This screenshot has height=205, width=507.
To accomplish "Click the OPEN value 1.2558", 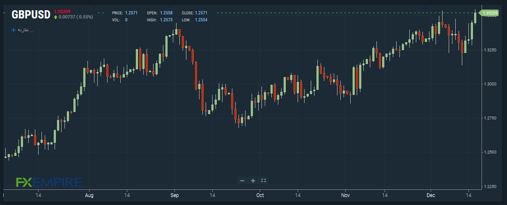I will point(166,13).
